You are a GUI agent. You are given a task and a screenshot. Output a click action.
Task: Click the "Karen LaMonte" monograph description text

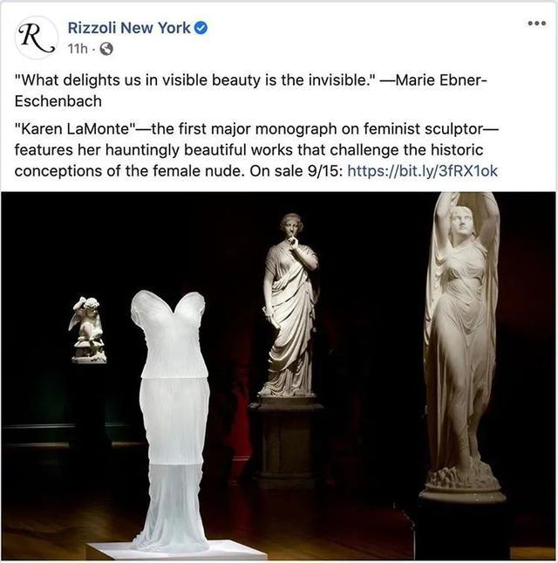256,150
